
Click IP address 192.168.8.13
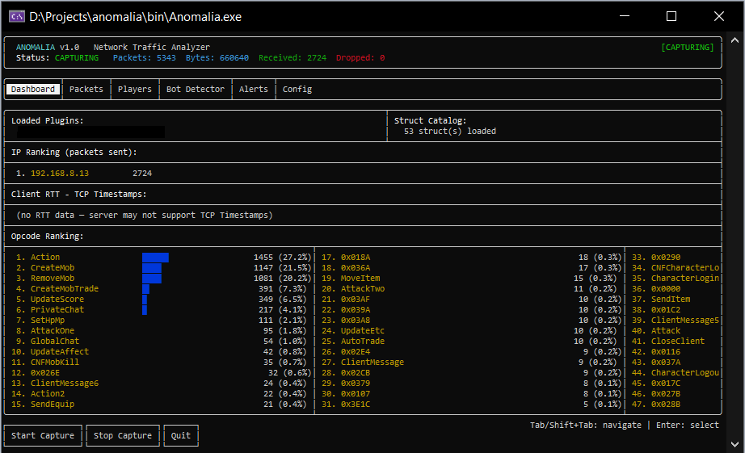coord(59,174)
